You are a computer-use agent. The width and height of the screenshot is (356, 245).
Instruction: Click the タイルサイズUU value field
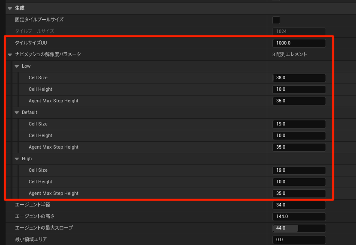(299, 43)
